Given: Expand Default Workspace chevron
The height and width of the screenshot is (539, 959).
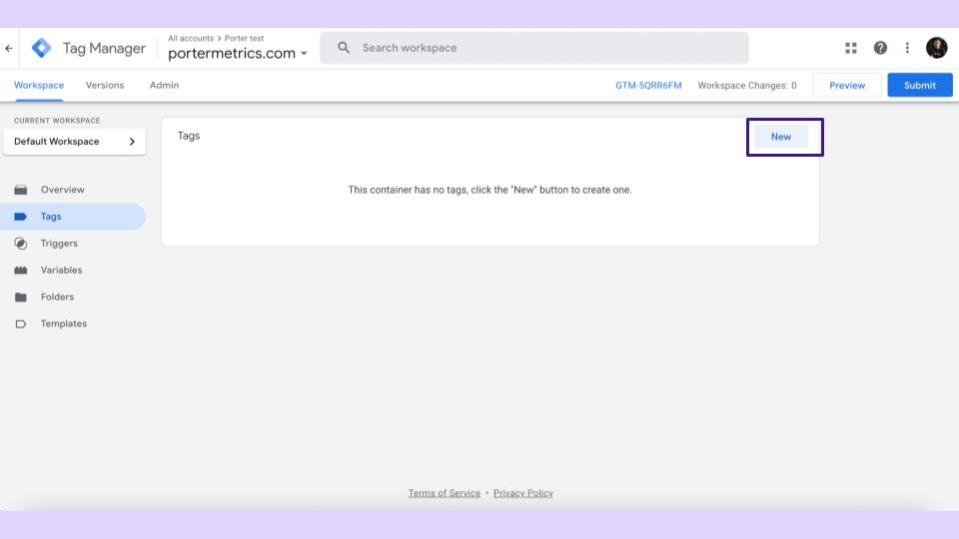Looking at the screenshot, I should [x=132, y=142].
